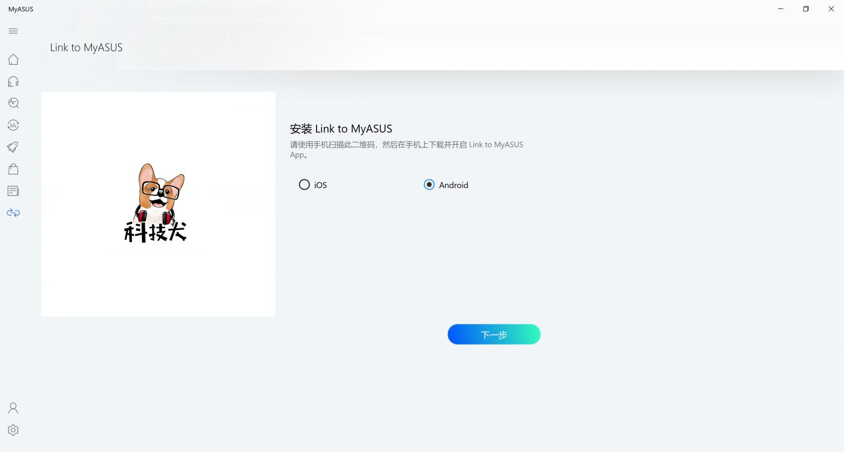Open the user account profile icon
Image resolution: width=844 pixels, height=452 pixels.
click(13, 408)
